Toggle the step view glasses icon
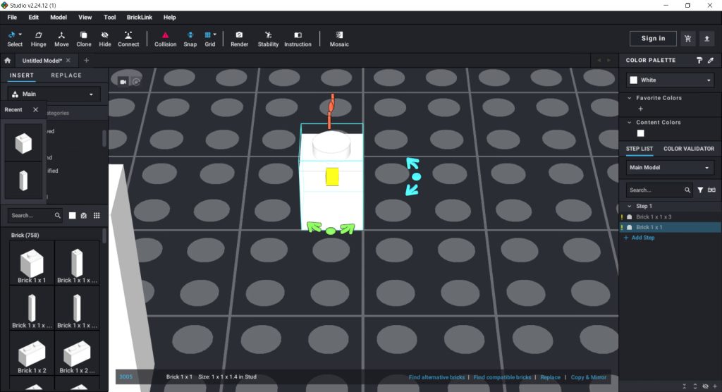 click(711, 190)
